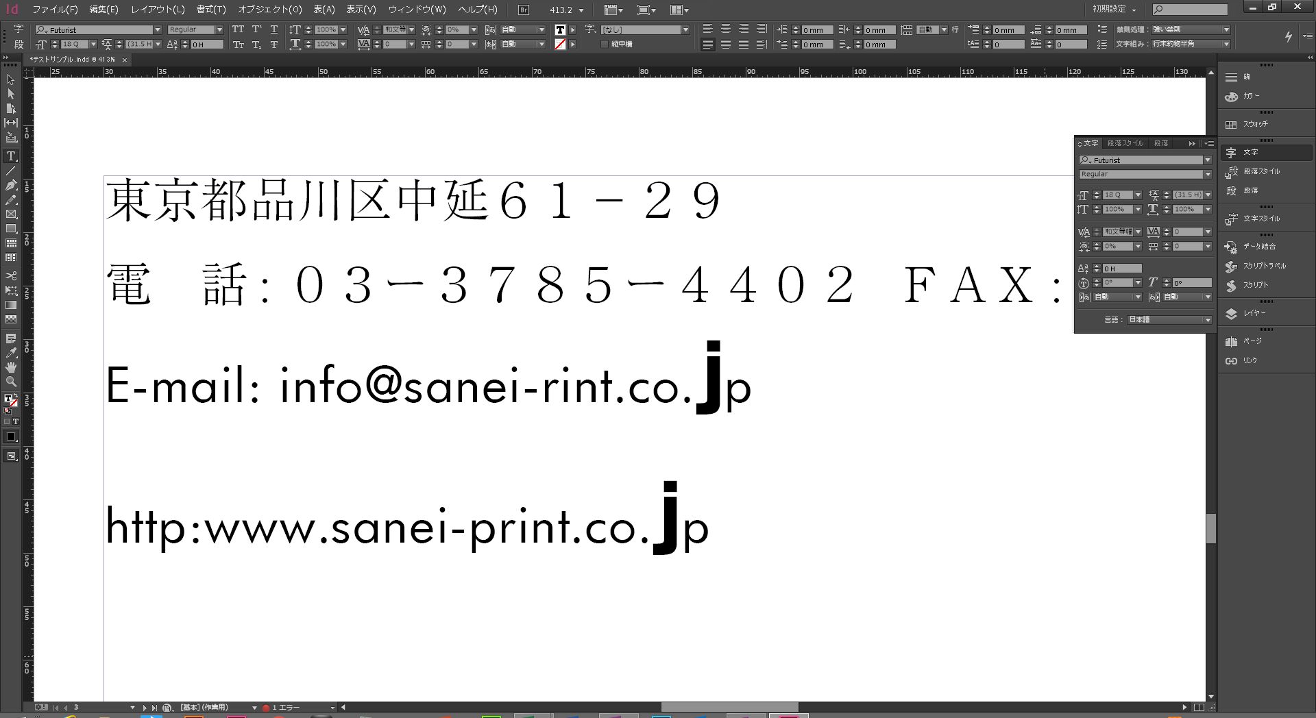Click the text fill color swatch in control bar
1316x718 pixels.
(x=560, y=29)
